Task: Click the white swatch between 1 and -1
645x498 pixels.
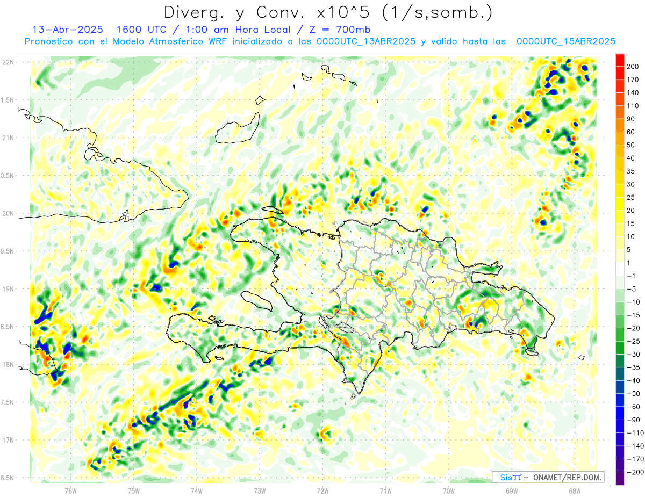Action: pyautogui.click(x=620, y=270)
